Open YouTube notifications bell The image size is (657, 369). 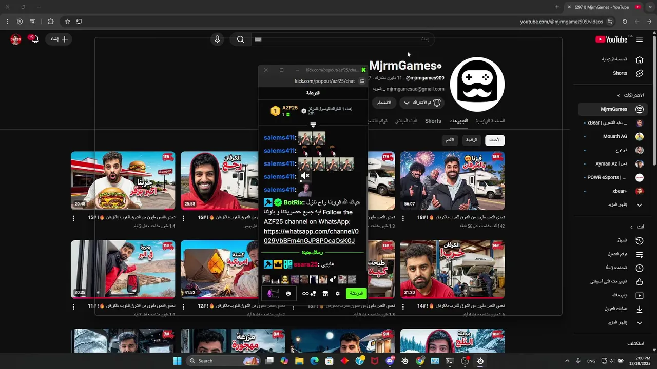34,39
